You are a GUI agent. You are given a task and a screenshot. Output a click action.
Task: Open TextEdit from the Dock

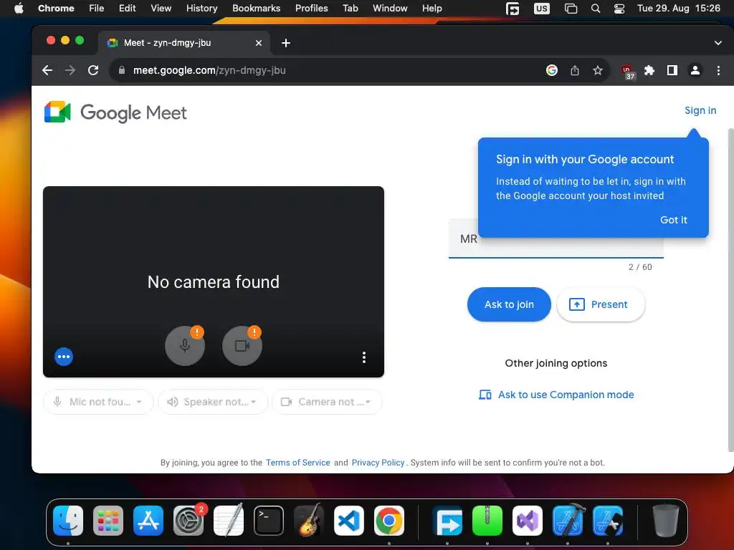229,521
